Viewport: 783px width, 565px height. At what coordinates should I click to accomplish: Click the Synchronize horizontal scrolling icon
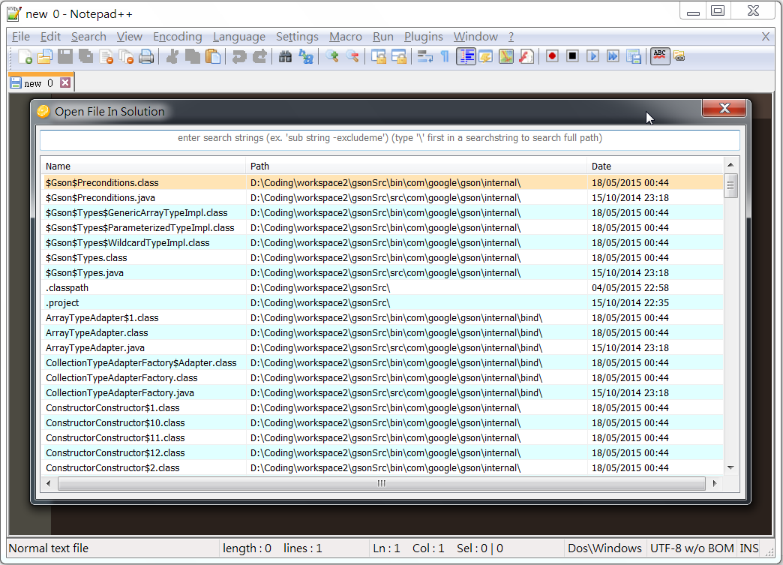pos(399,56)
